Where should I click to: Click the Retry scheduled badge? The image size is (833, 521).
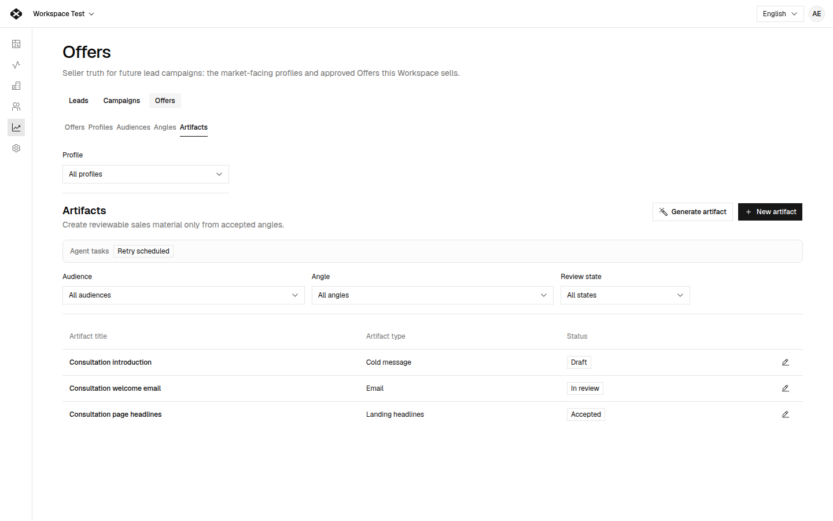pos(143,251)
